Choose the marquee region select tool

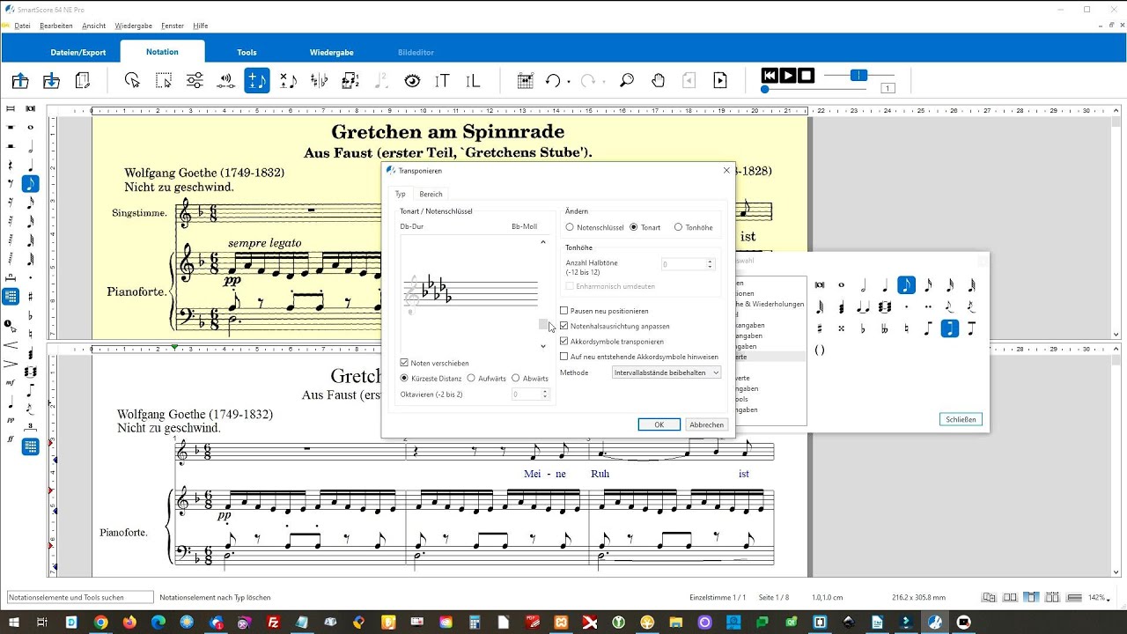click(164, 81)
